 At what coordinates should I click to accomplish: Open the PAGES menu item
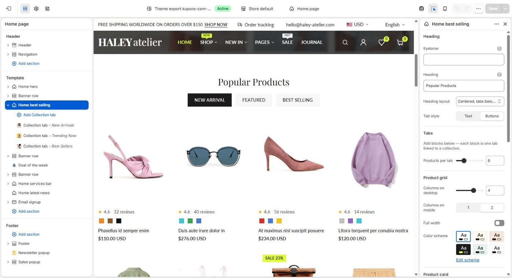click(264, 42)
